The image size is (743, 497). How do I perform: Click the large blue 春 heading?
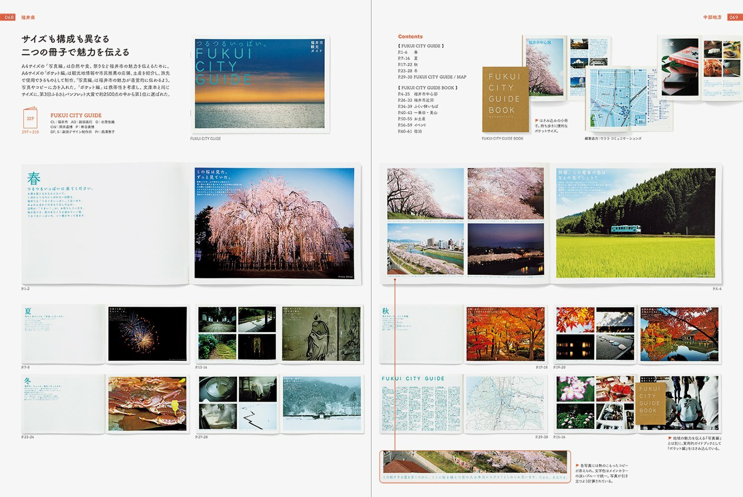(x=34, y=178)
